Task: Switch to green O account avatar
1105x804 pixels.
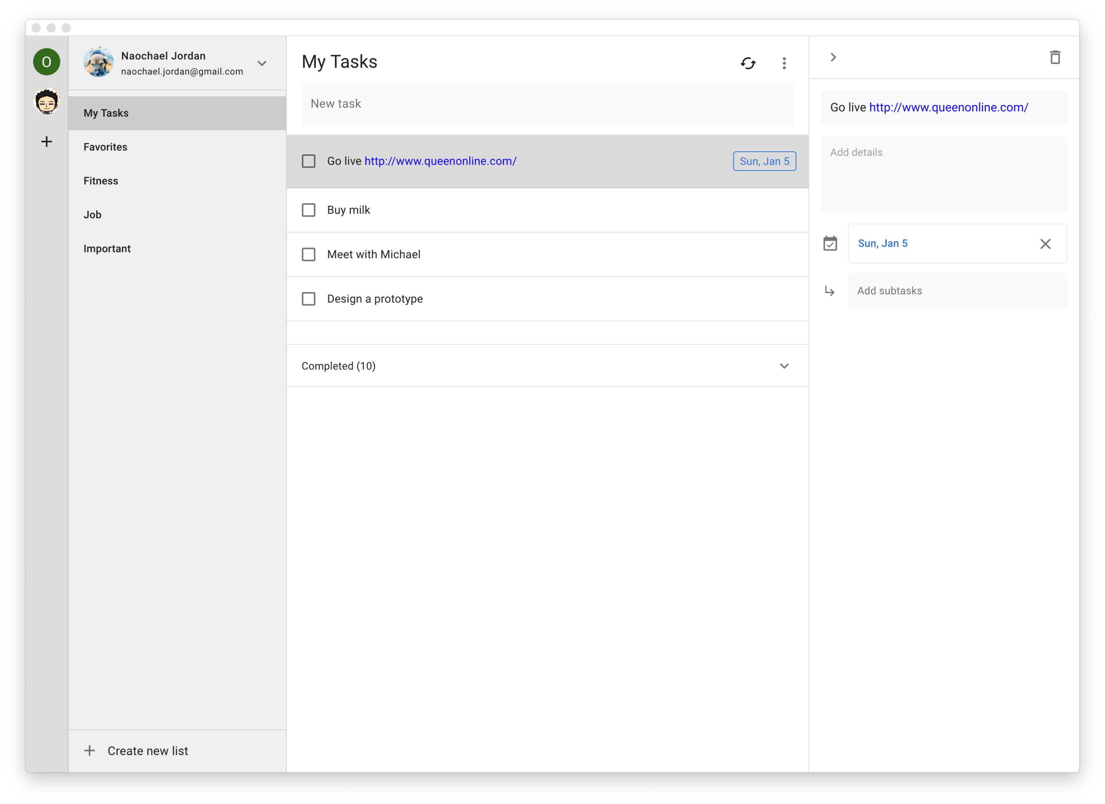Action: pyautogui.click(x=47, y=62)
